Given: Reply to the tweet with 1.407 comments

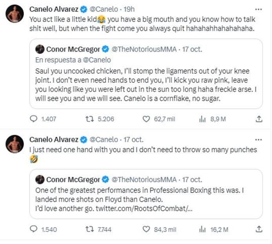Looking at the screenshot, I should (x=34, y=119).
